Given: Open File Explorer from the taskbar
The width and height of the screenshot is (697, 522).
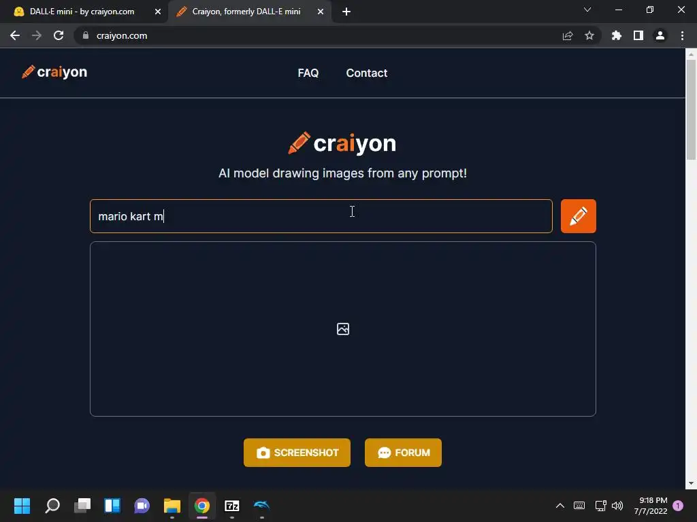Looking at the screenshot, I should point(172,506).
